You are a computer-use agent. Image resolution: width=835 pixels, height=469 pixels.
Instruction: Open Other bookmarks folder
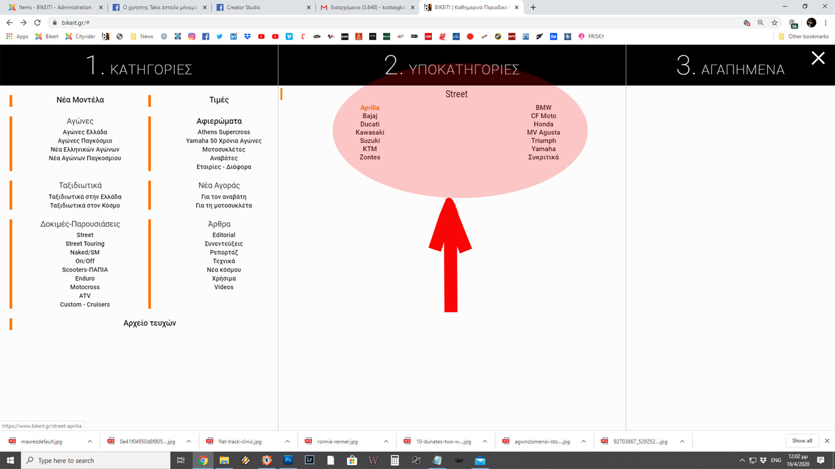pyautogui.click(x=803, y=36)
